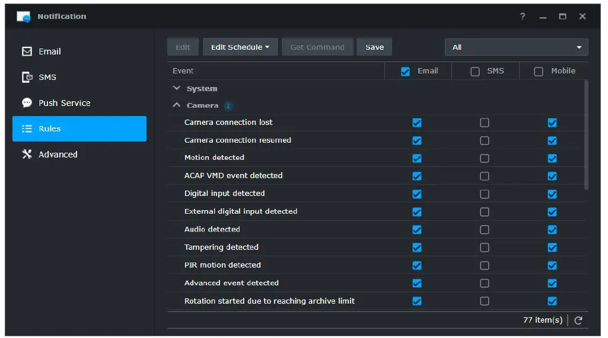The height and width of the screenshot is (338, 608).
Task: Click the speech bubble Push Service icon
Action: click(27, 102)
